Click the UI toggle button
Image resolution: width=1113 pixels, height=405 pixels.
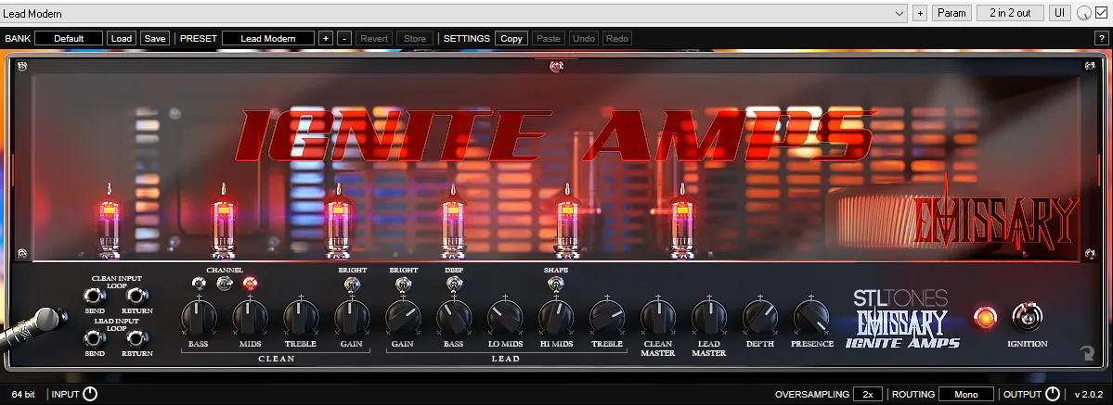1060,13
